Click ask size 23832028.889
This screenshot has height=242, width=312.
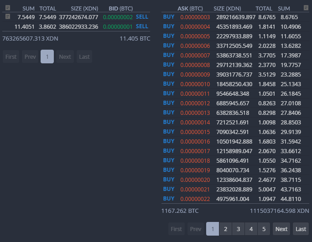[x=234, y=189]
